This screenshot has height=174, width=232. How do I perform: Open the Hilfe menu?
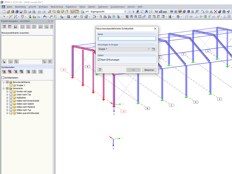(140, 7)
